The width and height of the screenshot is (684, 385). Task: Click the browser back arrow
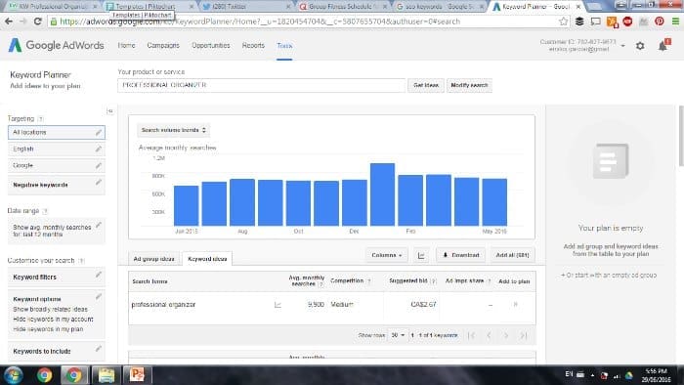pyautogui.click(x=8, y=21)
